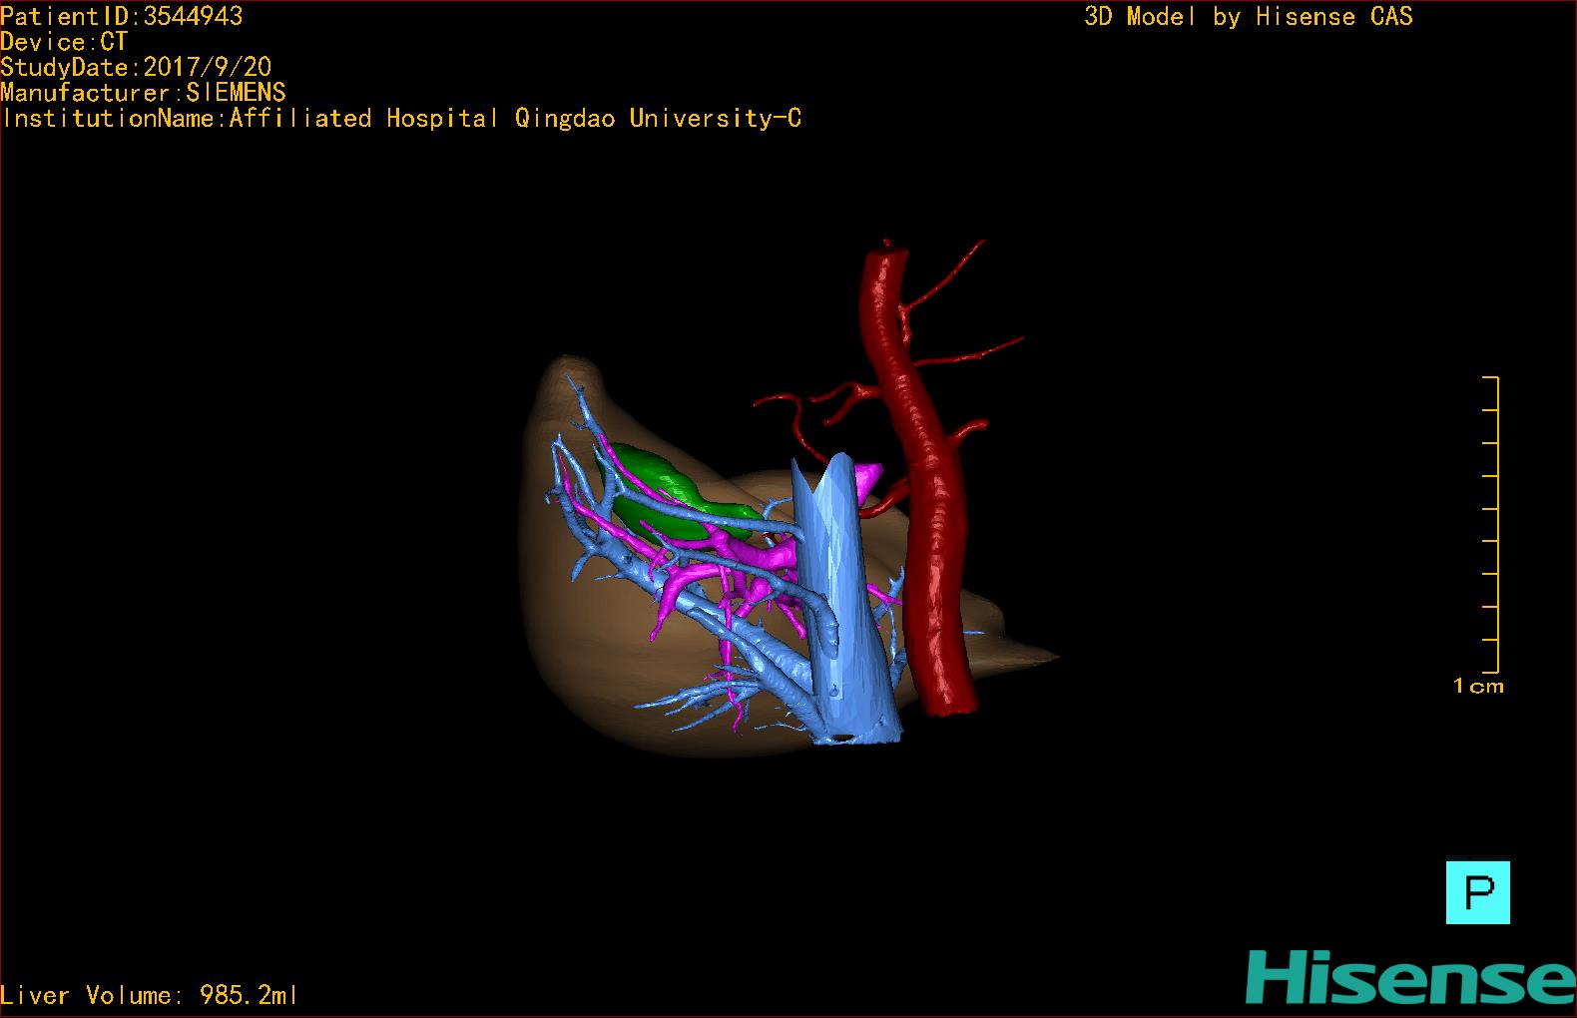1577x1018 pixels.
Task: Click the Device:CT label
Action: click(x=64, y=42)
